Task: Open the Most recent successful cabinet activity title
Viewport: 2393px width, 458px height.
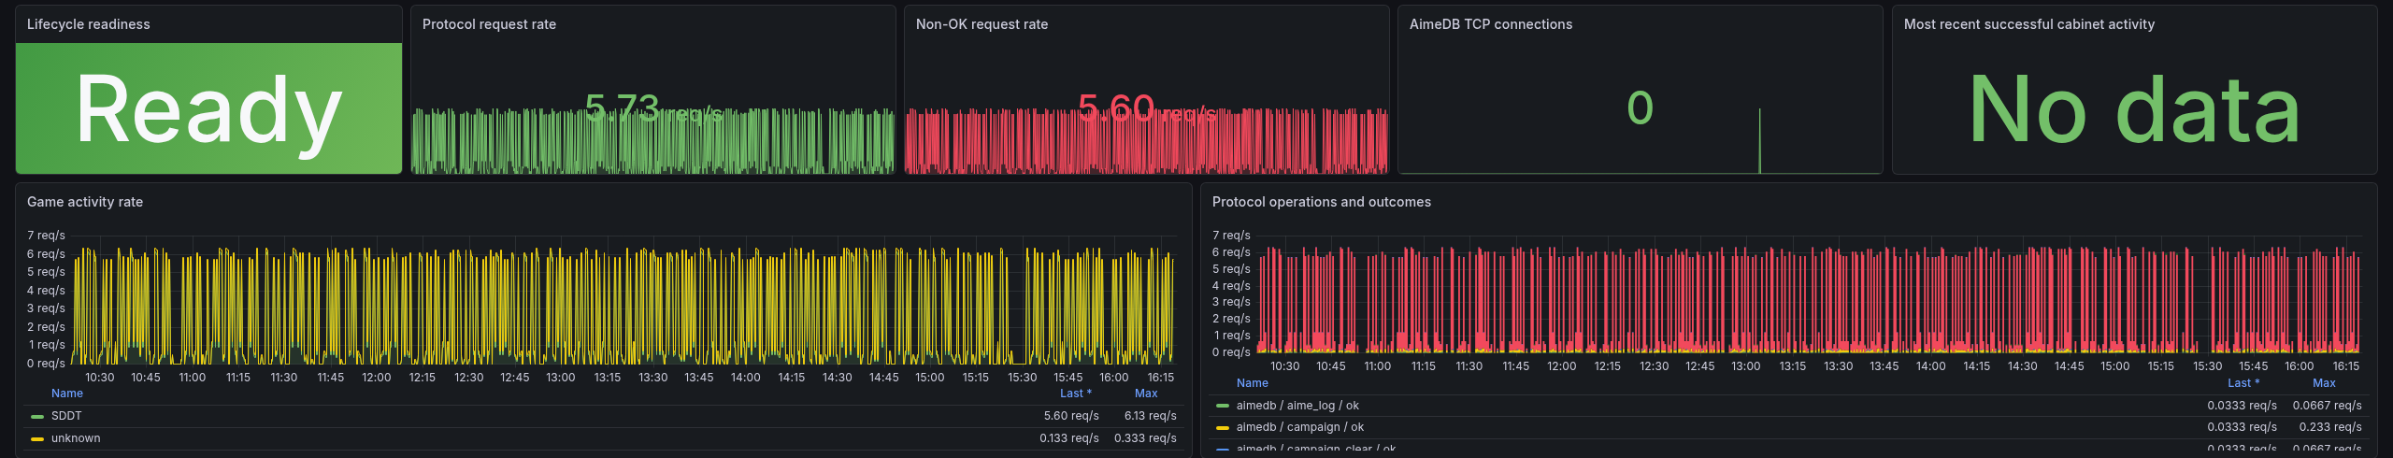Action: (2029, 24)
